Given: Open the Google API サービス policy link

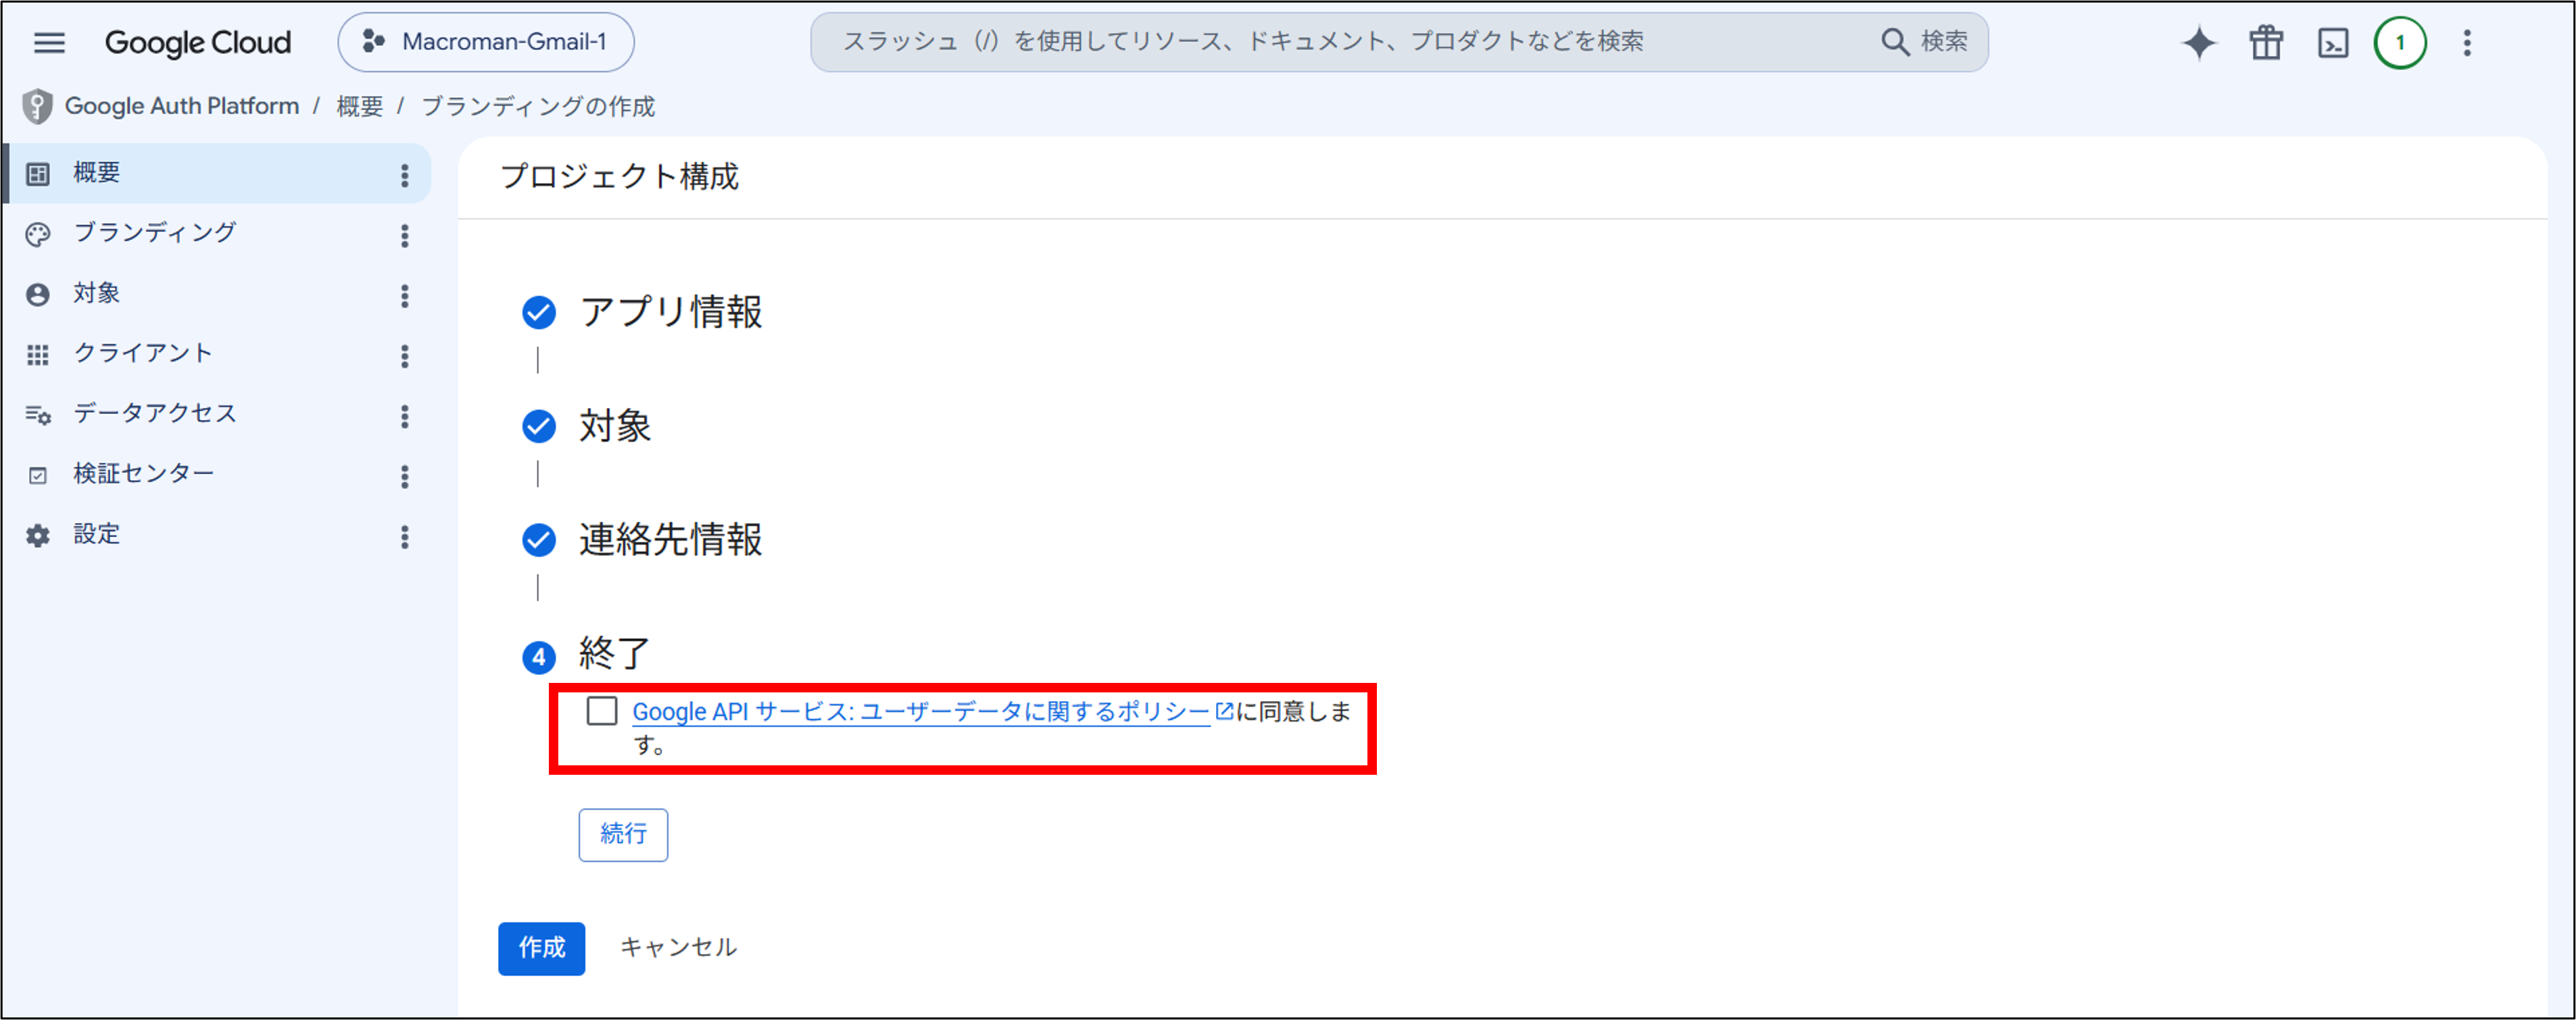Looking at the screenshot, I should click(x=933, y=712).
